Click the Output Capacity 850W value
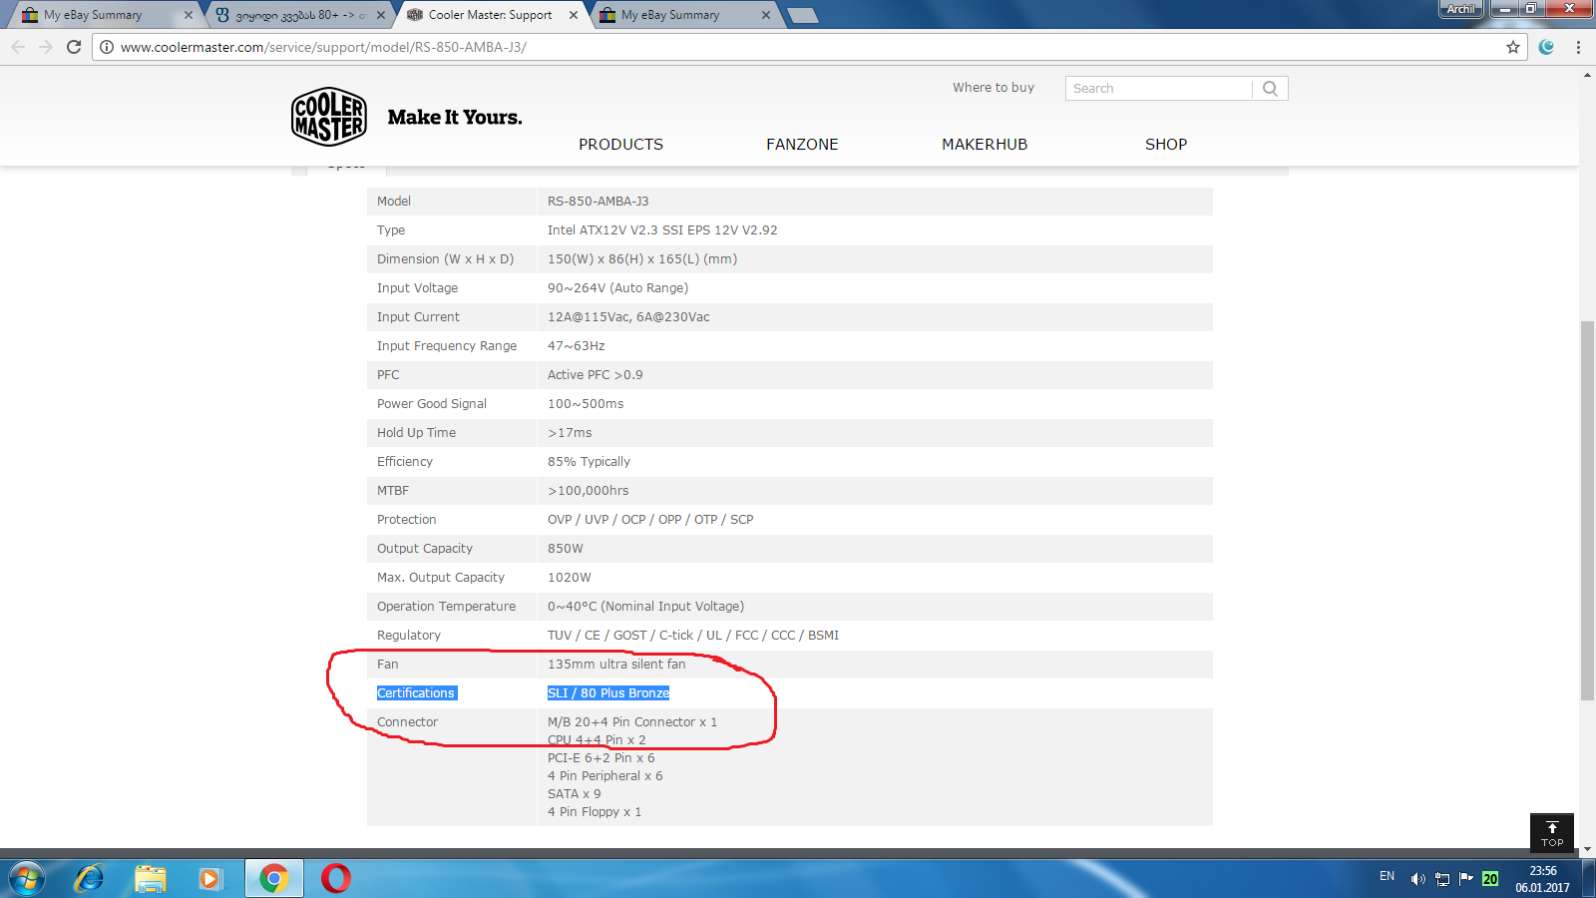 coord(565,549)
